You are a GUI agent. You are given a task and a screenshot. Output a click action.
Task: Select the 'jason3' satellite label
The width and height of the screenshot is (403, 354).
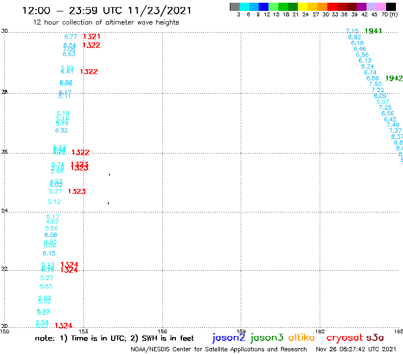(x=267, y=338)
